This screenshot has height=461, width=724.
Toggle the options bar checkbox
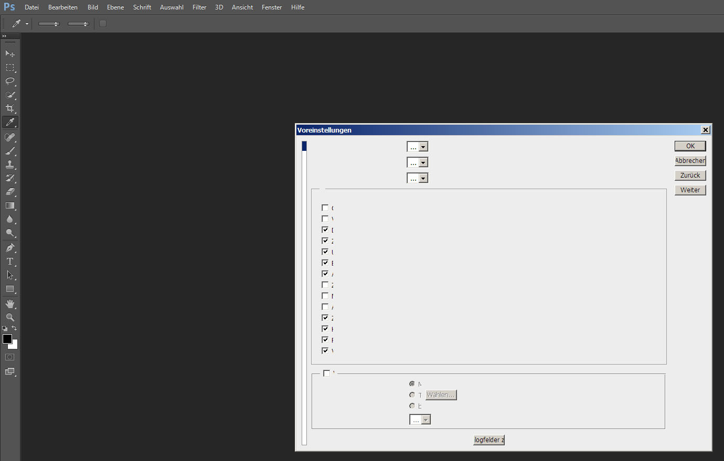coord(103,24)
